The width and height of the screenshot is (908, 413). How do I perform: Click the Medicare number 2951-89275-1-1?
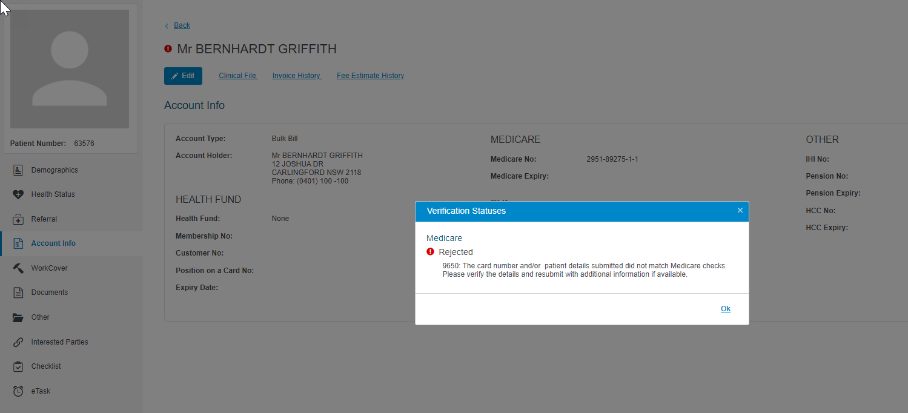pyautogui.click(x=612, y=159)
